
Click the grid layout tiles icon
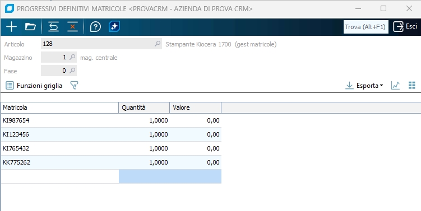click(x=412, y=86)
